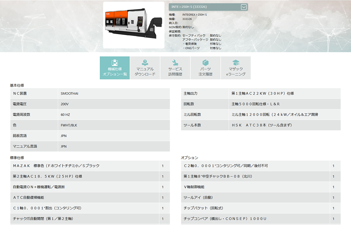Screen dimensions: 351x225
Task: Select ＭＡＺＡＫ 標準色 standard spec row
Action: 90,166
